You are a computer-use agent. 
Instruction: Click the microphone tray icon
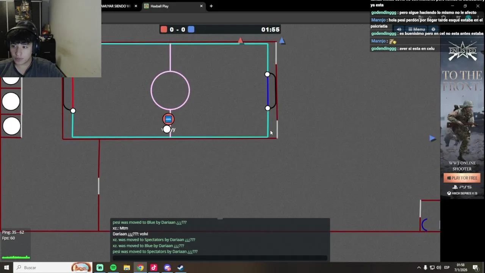tap(426, 268)
